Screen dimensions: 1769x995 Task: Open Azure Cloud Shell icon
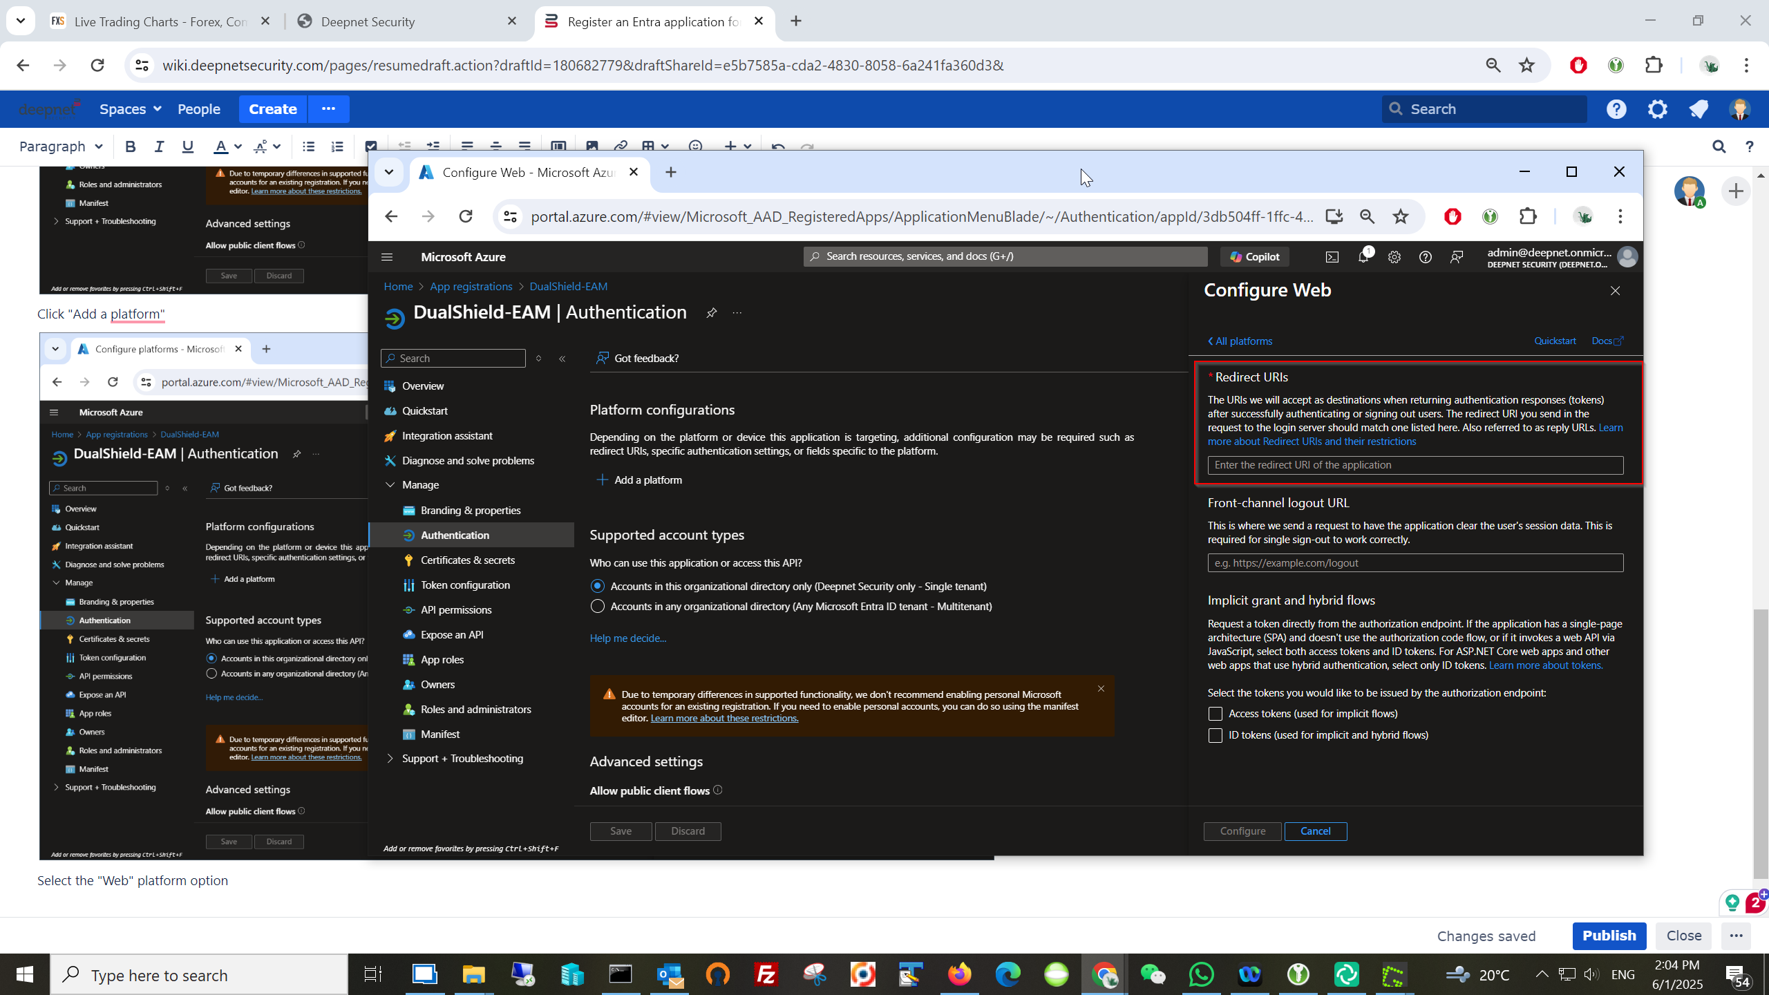pyautogui.click(x=1332, y=257)
